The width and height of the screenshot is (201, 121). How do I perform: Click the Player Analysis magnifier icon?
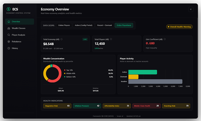click(x=9, y=35)
